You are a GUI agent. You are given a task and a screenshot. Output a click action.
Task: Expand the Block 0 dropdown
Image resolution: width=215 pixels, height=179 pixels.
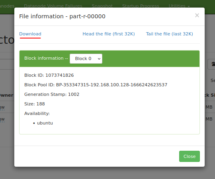86,58
